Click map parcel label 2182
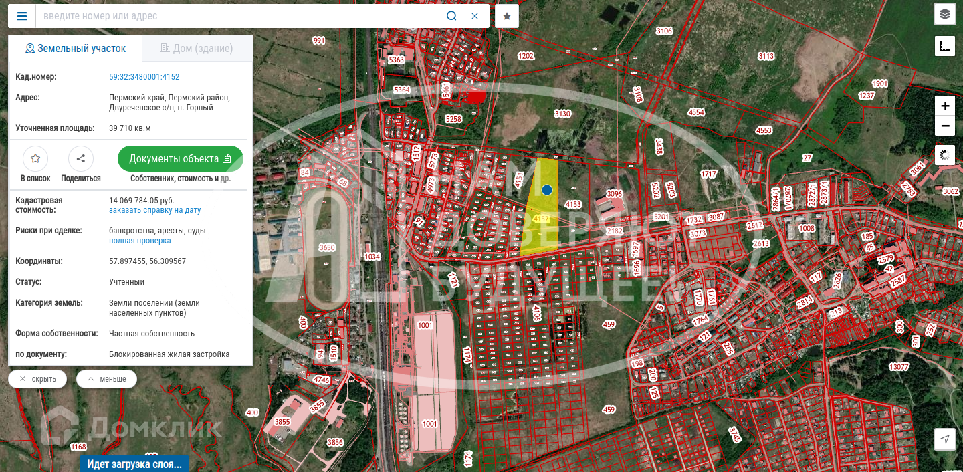Viewport: 963px width, 472px height. (614, 231)
